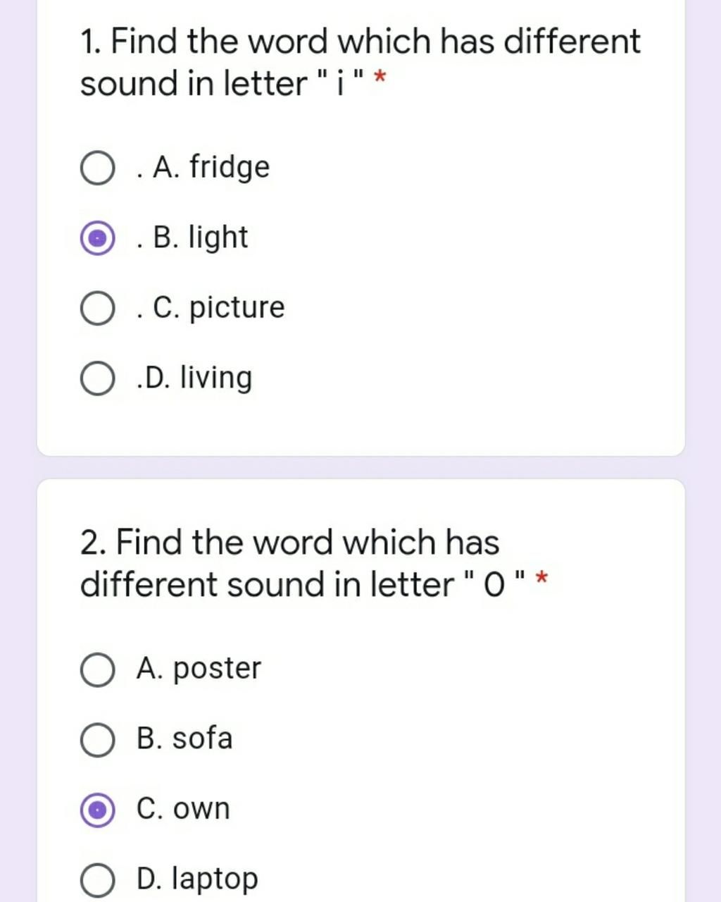This screenshot has width=721, height=902.
Task: Tap the 'D. living' answer text
Action: coord(194,378)
